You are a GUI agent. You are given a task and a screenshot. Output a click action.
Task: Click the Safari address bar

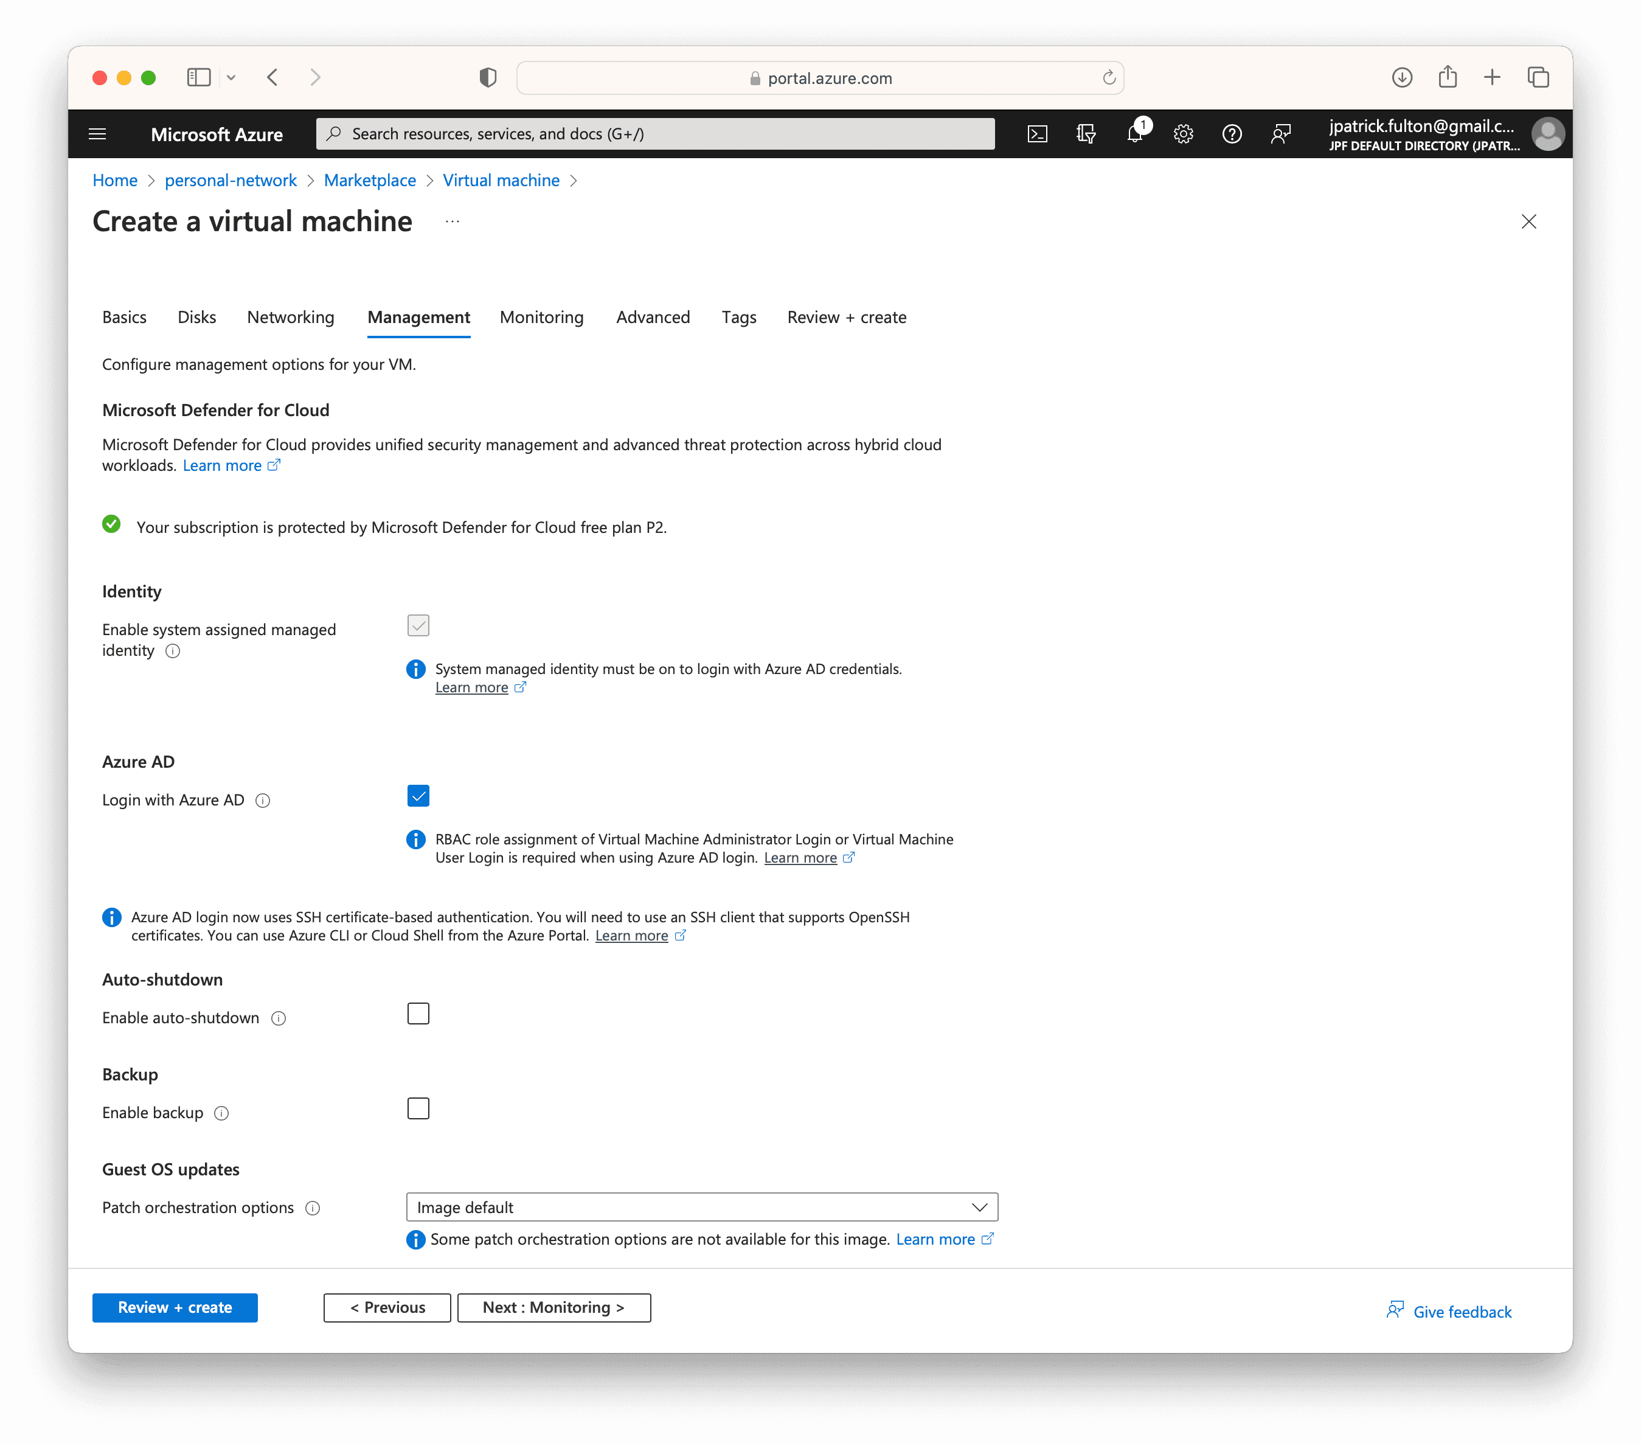coord(820,78)
